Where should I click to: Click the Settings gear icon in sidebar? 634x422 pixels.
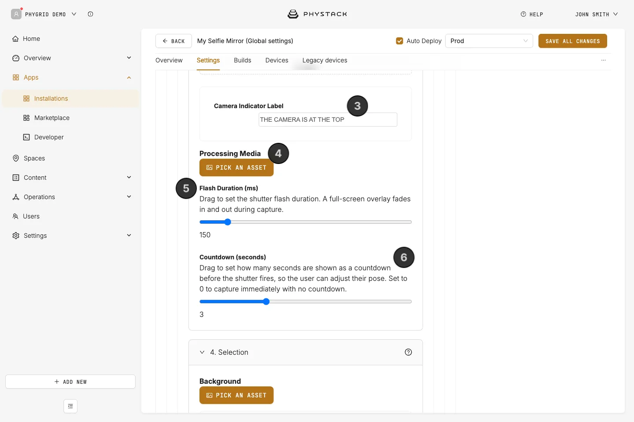click(x=16, y=236)
